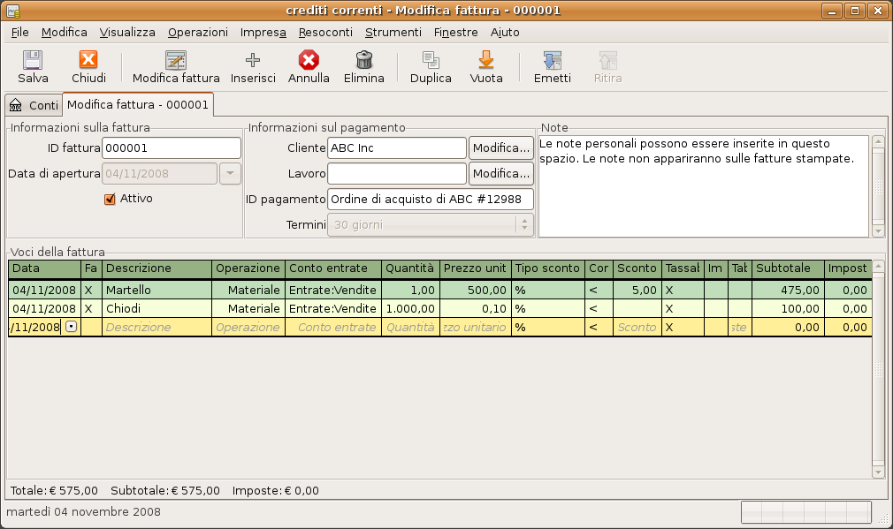Click the 100,00 subtotal cell
This screenshot has height=529, width=893.
(788, 309)
